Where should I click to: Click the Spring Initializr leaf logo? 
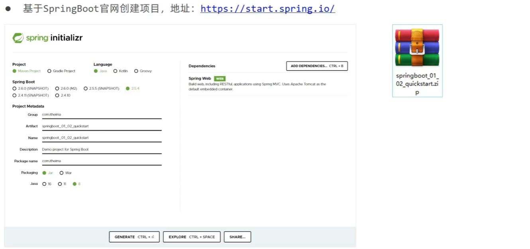(x=18, y=38)
